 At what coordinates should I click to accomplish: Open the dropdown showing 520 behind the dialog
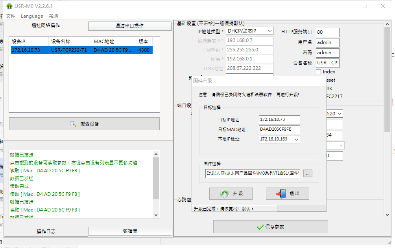[x=339, y=114]
